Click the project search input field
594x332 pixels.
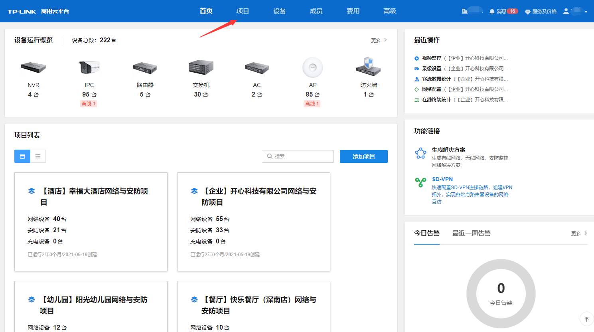[297, 156]
